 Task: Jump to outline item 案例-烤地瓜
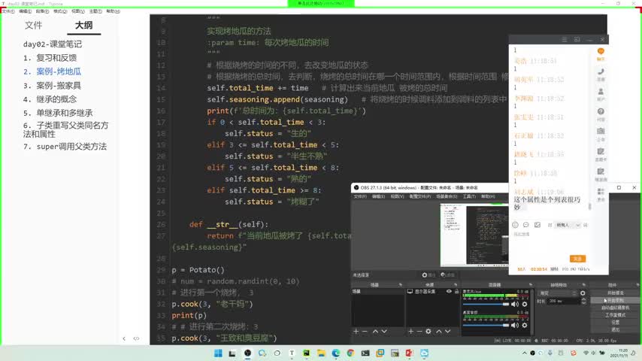(52, 71)
